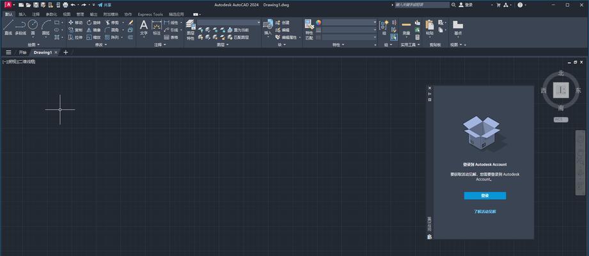Open the shopping cart icon in title bar
The height and width of the screenshot is (256, 589).
pyautogui.click(x=498, y=5)
